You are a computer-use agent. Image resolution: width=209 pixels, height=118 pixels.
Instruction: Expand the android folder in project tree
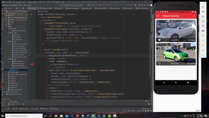tap(7, 17)
